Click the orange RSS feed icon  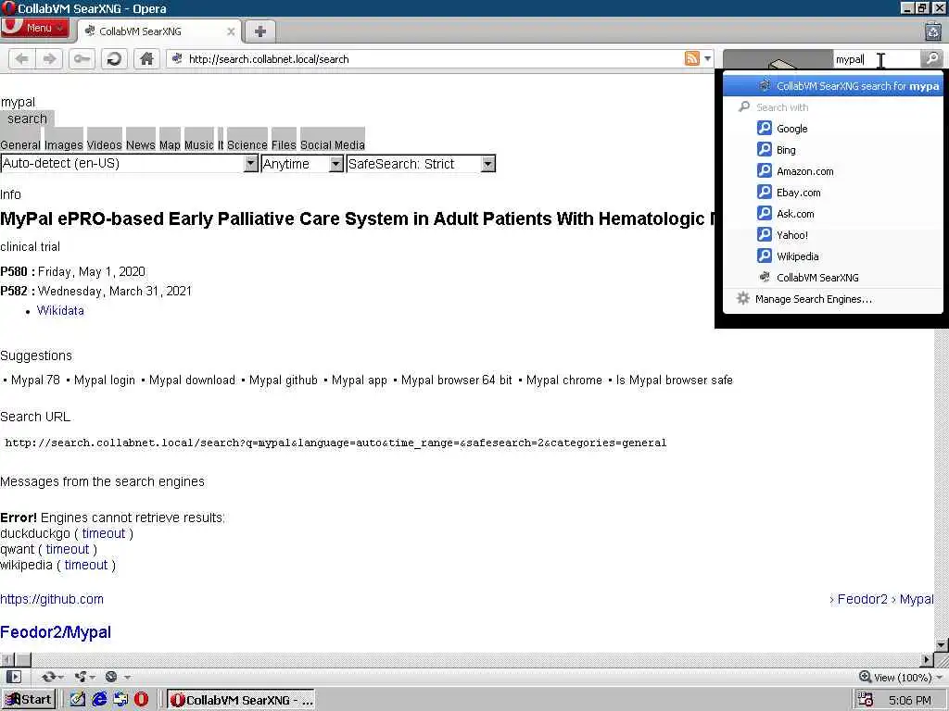click(691, 58)
